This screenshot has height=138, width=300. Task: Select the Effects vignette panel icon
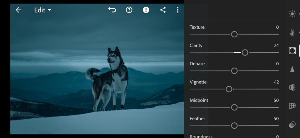(x=292, y=51)
